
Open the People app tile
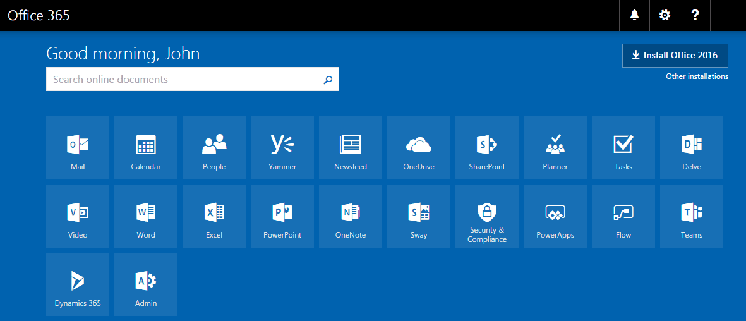tap(214, 148)
